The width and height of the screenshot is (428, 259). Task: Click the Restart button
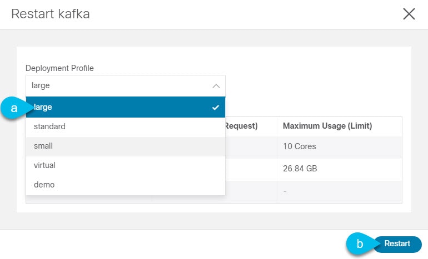tap(397, 244)
